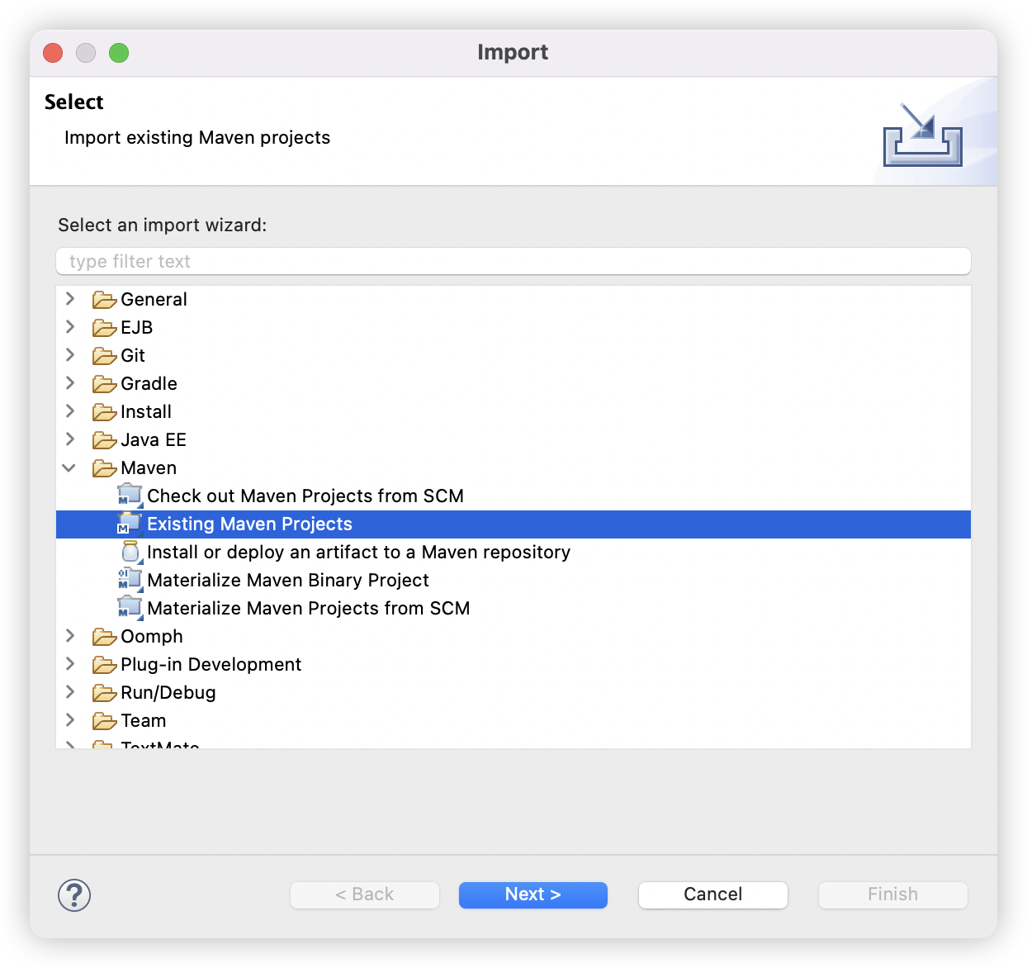Click the Run/Debug folder icon

coord(104,693)
